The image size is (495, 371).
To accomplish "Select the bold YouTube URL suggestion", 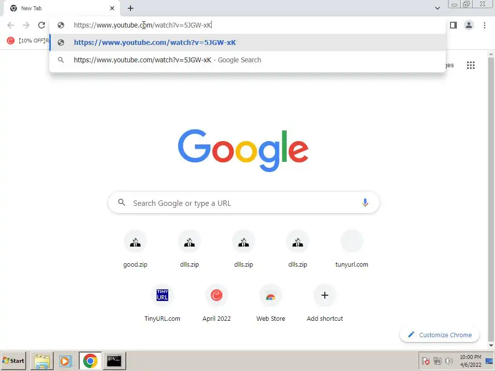I will point(247,43).
